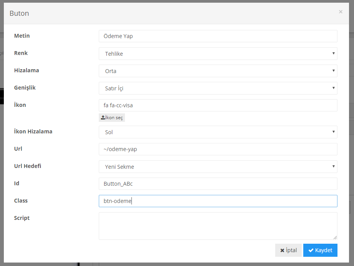Click the Buton dialog title
The width and height of the screenshot is (354, 266).
coord(19,13)
